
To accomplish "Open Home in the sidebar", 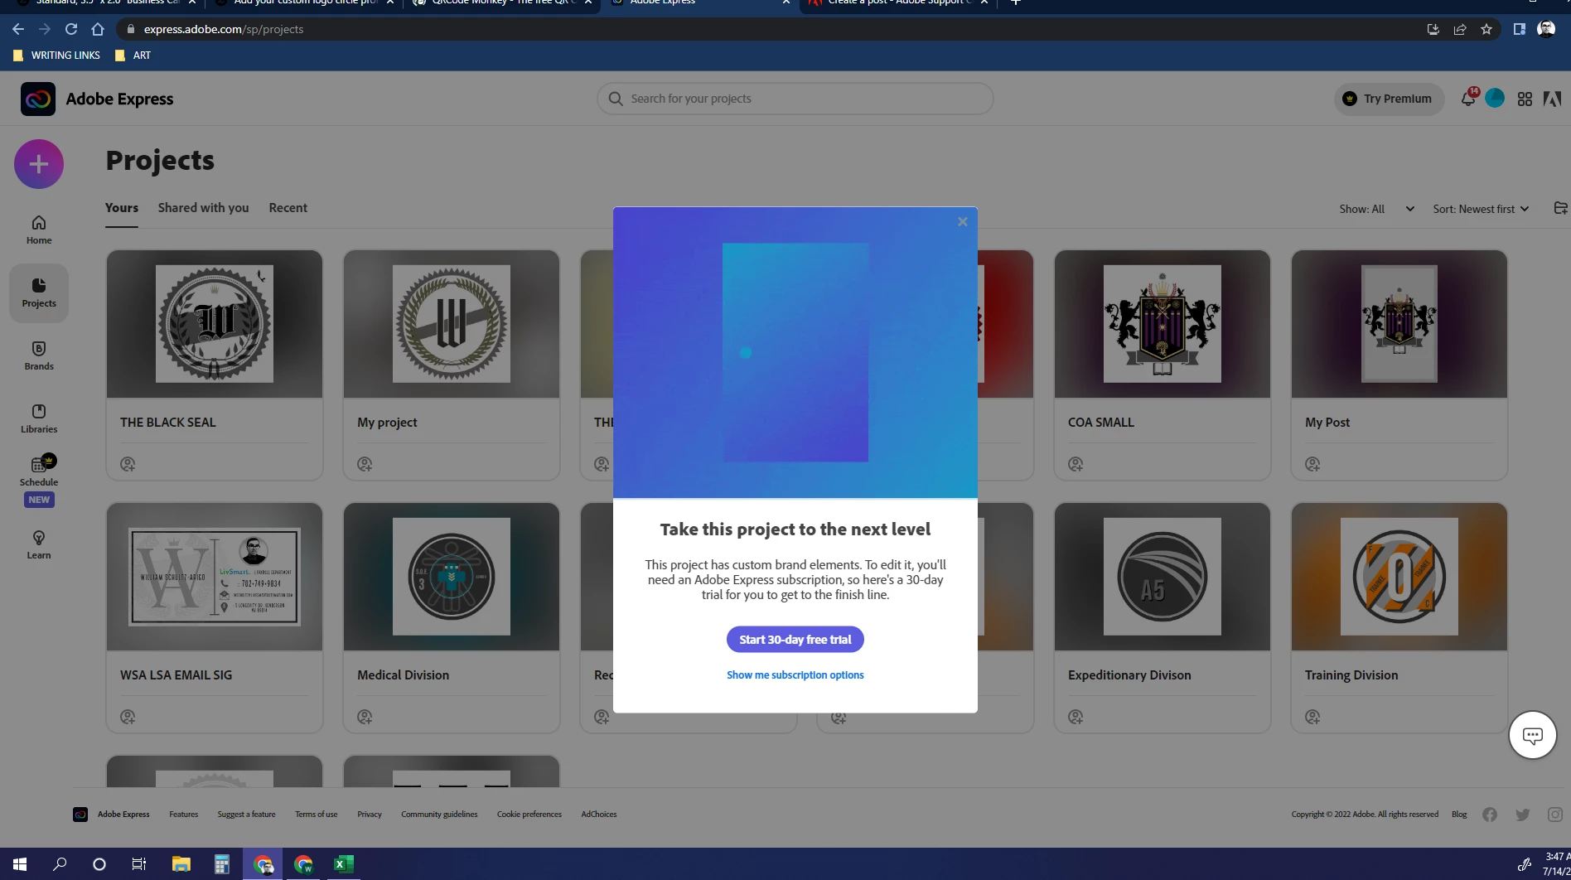I will 39,230.
